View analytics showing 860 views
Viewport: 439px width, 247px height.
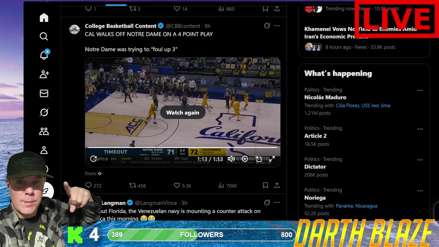click(x=226, y=9)
